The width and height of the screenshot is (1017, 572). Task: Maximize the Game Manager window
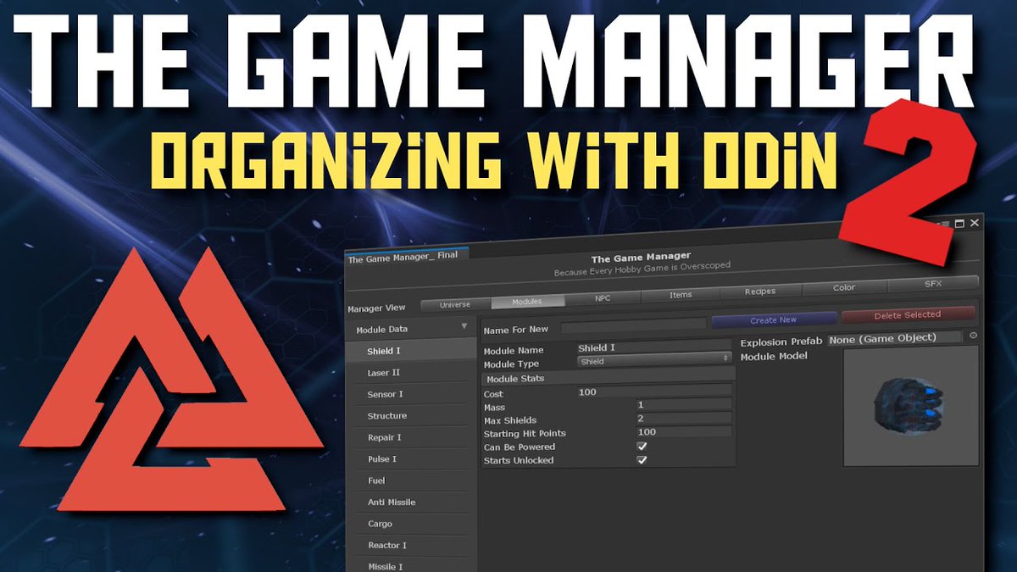point(959,224)
